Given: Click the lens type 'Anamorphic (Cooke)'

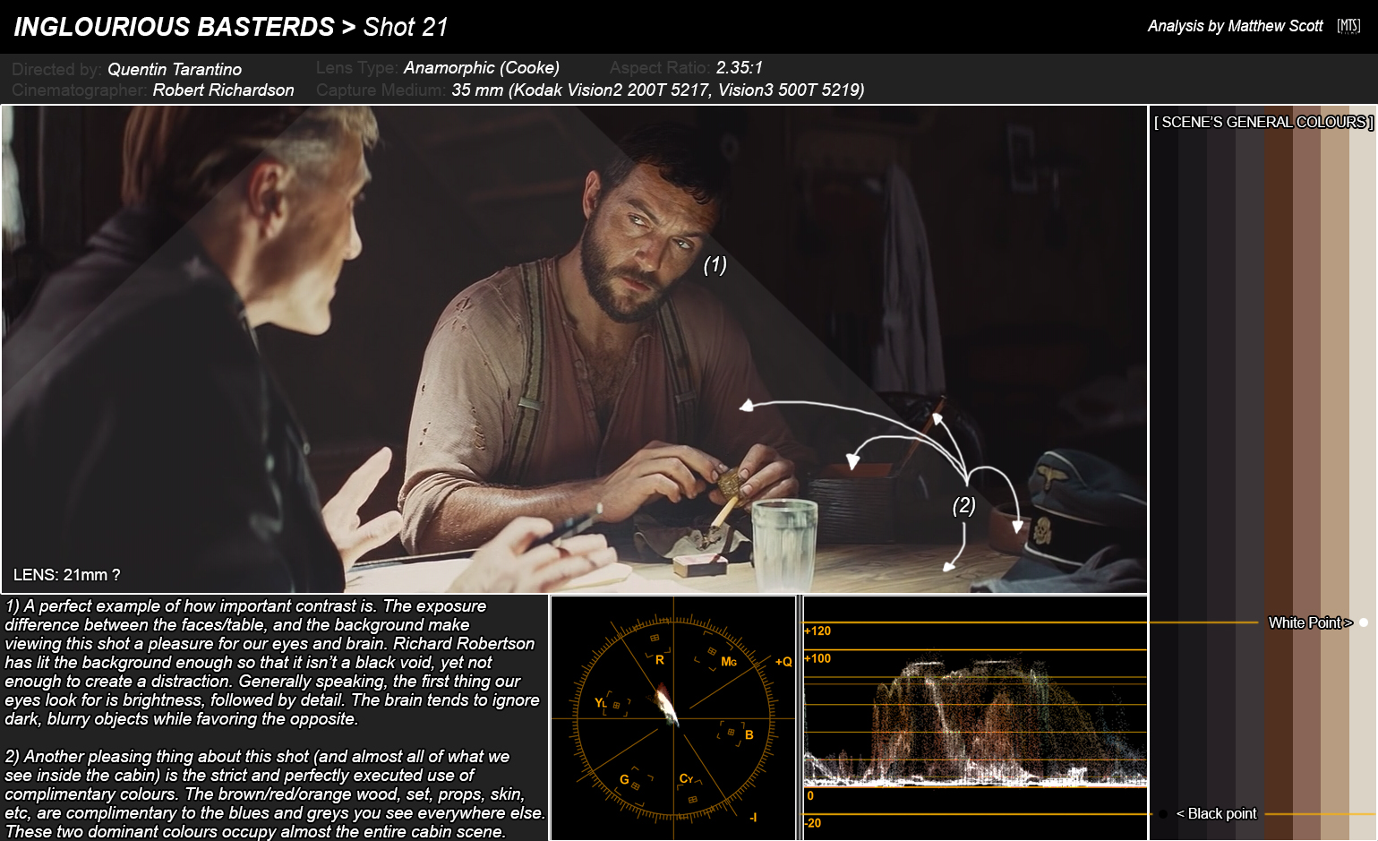Looking at the screenshot, I should point(482,67).
